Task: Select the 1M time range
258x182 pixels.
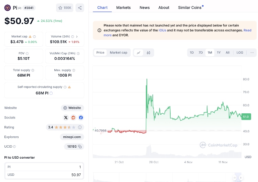Action: point(210,53)
